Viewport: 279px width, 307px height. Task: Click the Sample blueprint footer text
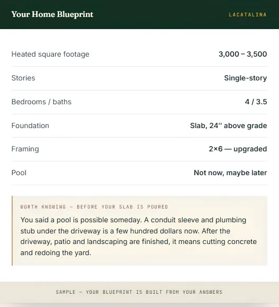click(x=139, y=292)
